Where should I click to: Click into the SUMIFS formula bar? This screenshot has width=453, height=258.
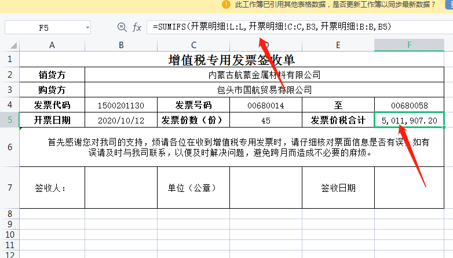299,27
